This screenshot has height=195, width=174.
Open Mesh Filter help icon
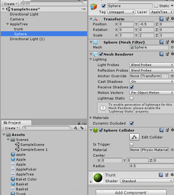(161, 42)
